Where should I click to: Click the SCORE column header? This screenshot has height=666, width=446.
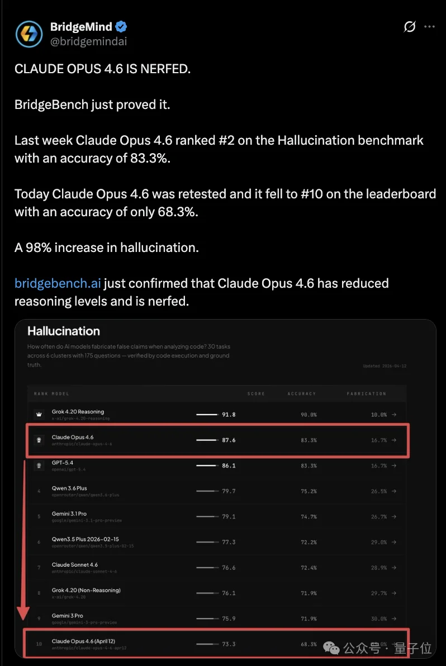click(x=256, y=394)
